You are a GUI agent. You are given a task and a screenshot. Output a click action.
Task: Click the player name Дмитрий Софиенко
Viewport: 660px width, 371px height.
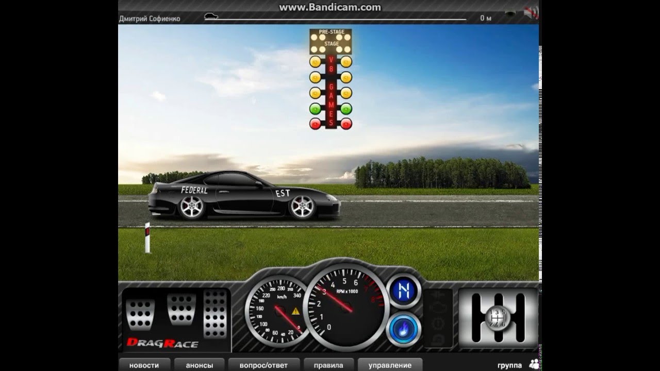[x=150, y=18]
